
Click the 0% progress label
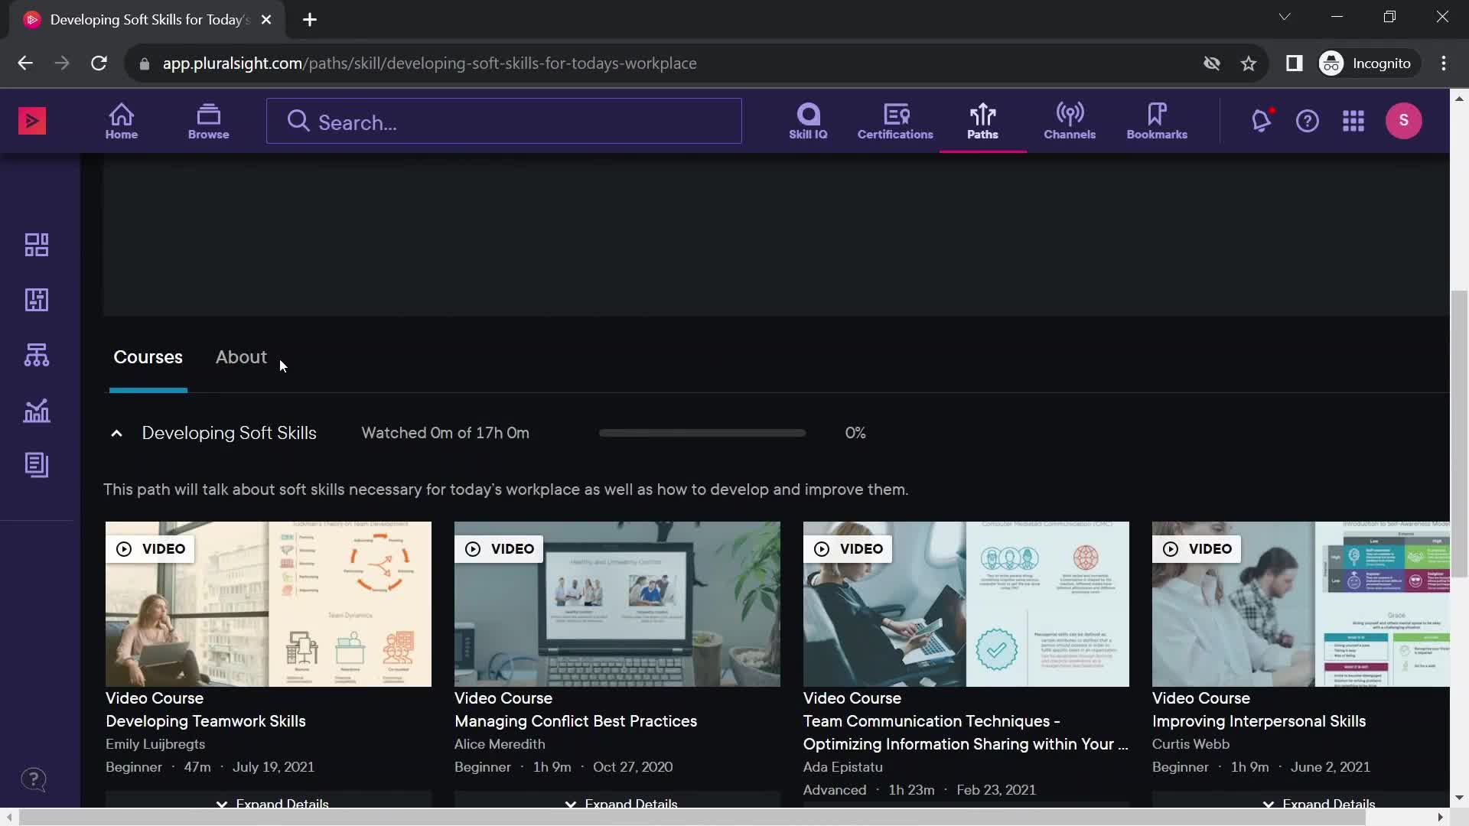855,433
